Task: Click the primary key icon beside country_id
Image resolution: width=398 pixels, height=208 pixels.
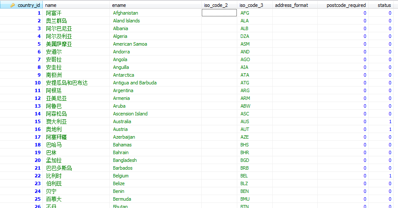Action: pyautogui.click(x=13, y=5)
